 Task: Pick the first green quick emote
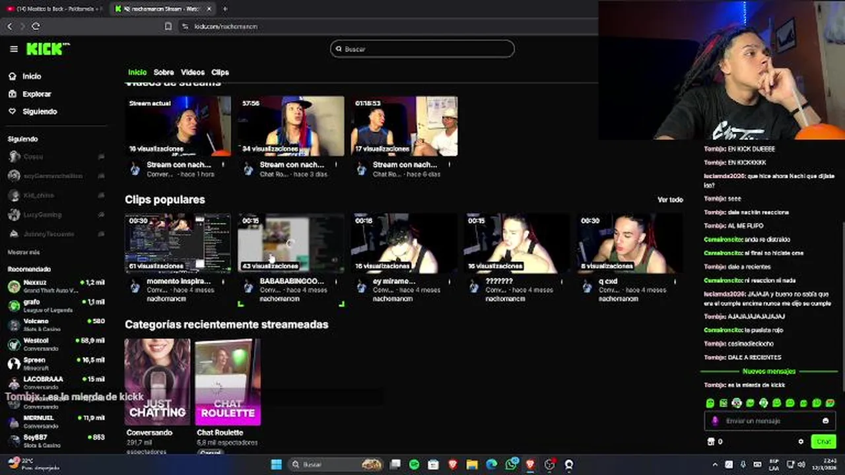pyautogui.click(x=710, y=403)
